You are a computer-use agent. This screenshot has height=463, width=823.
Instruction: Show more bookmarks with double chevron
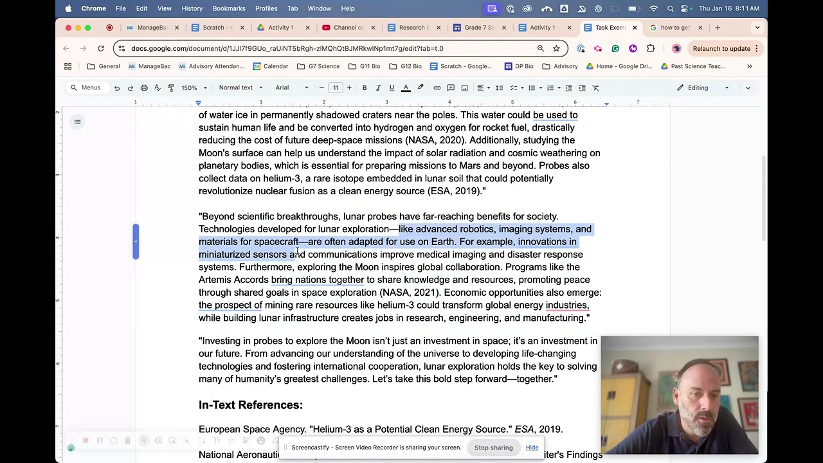coord(750,66)
